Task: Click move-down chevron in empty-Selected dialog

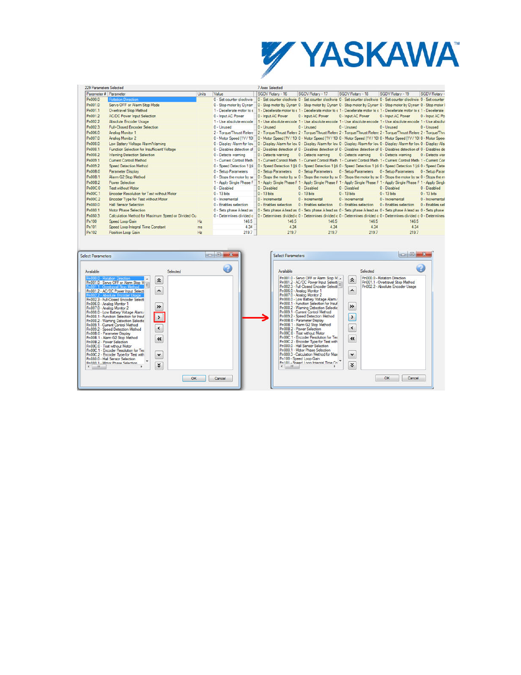Action: coord(159,355)
